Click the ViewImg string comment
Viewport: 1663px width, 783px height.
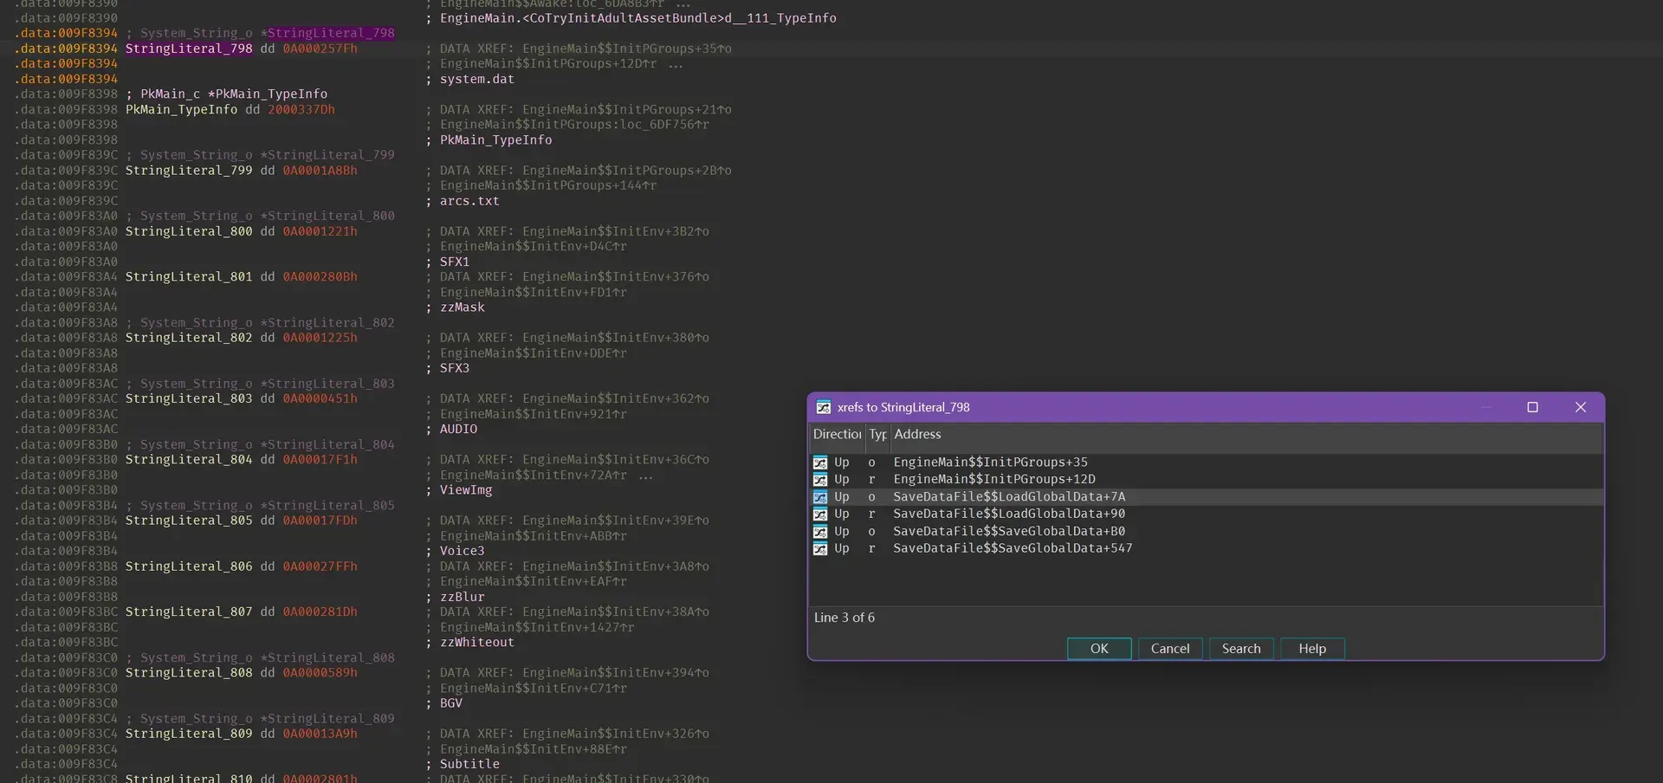click(465, 490)
